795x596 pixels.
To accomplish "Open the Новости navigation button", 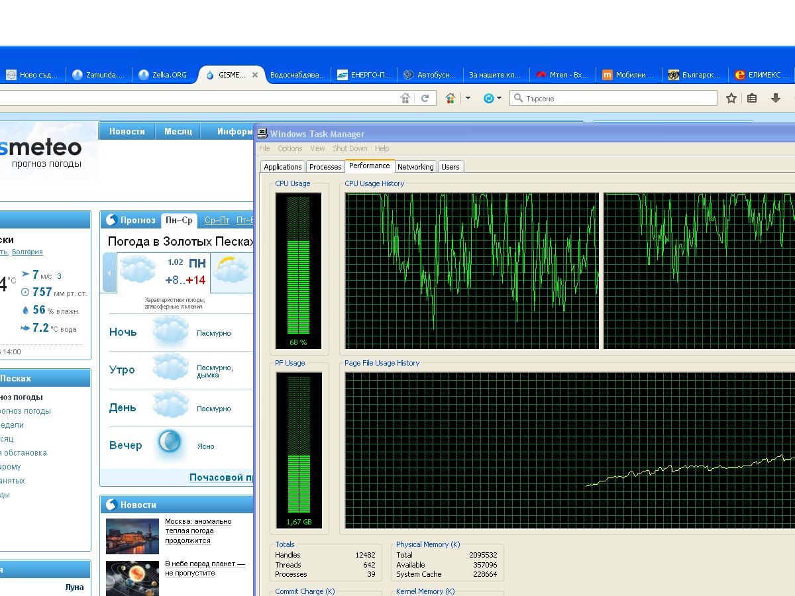I will (x=127, y=131).
